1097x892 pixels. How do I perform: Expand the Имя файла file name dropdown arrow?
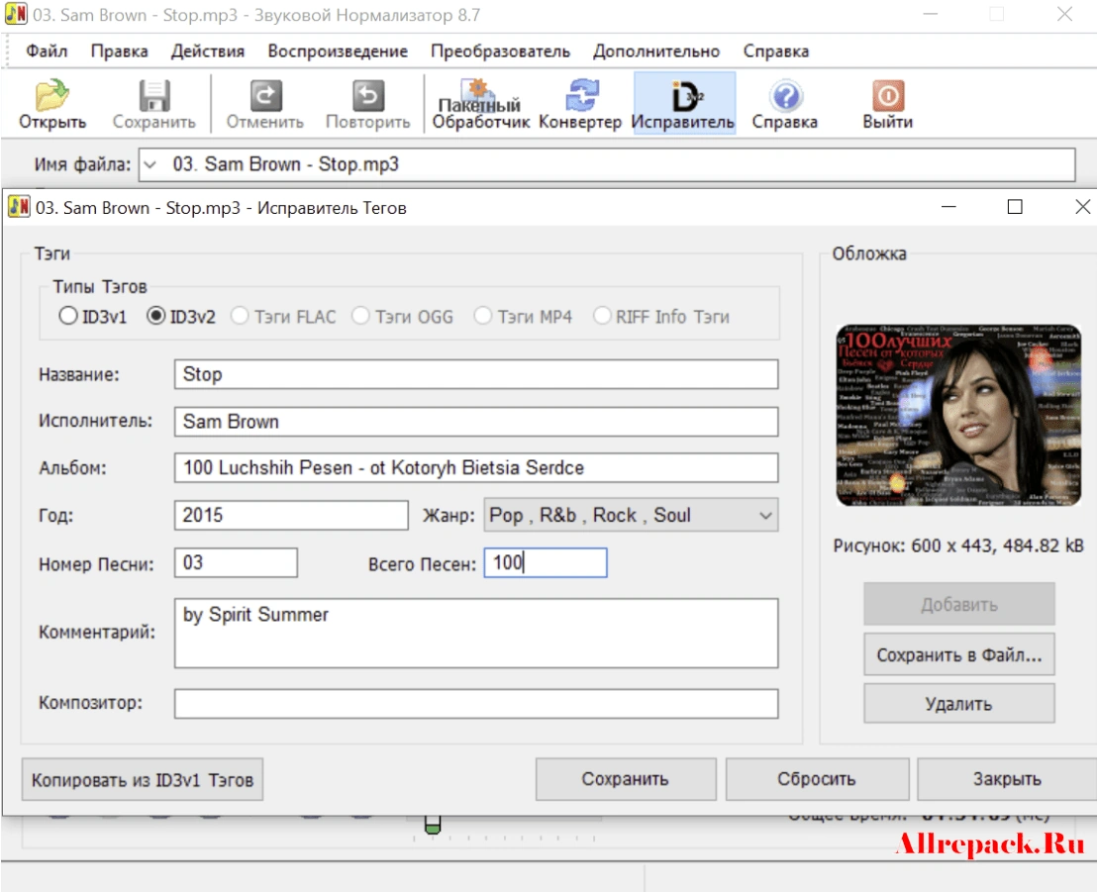150,165
